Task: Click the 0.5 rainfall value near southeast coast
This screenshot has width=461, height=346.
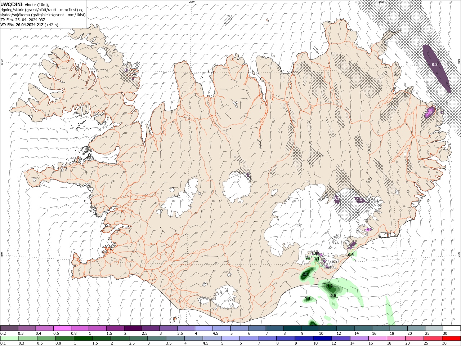Action: point(351,255)
